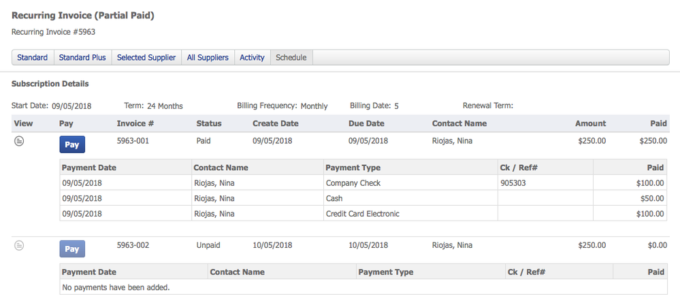The image size is (680, 303).
Task: Switch to the Schedule tab
Action: click(x=291, y=58)
